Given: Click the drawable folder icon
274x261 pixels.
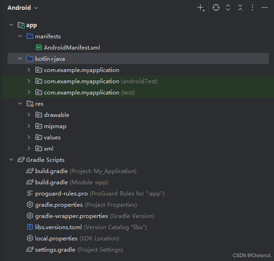Looking at the screenshot, I should pyautogui.click(x=39, y=115).
